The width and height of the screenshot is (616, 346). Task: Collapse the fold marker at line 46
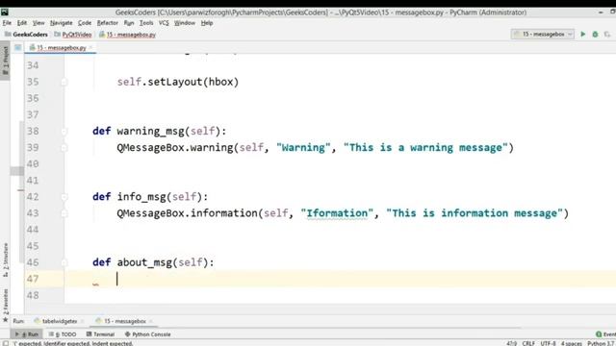coord(64,262)
